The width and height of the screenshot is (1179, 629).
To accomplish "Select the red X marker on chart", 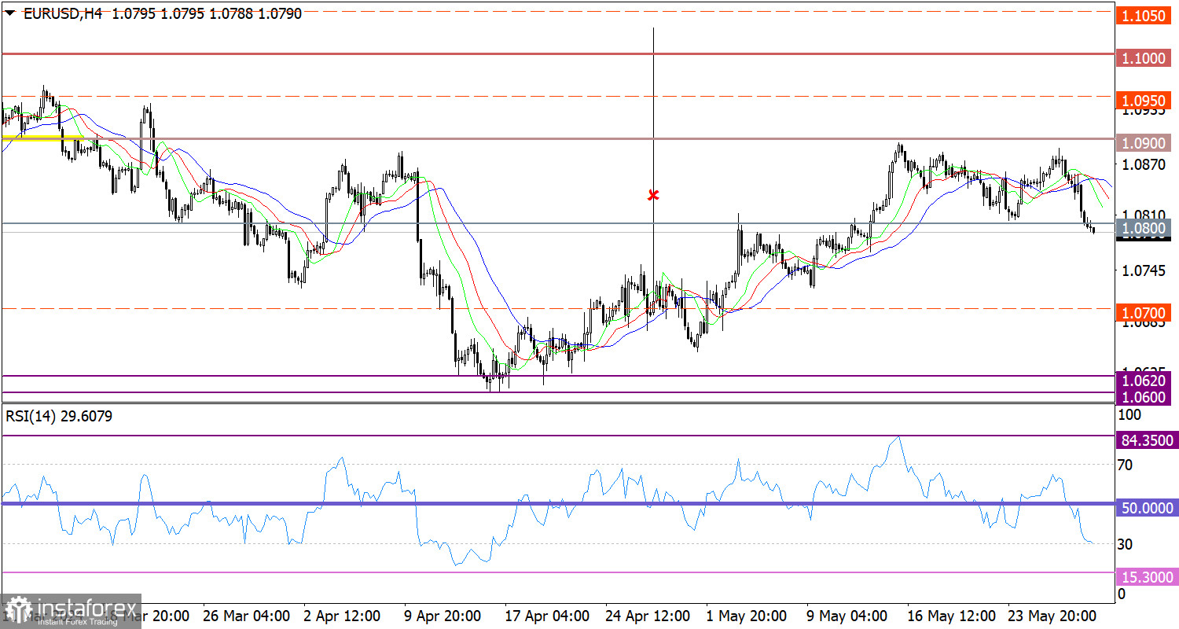I will pos(652,194).
